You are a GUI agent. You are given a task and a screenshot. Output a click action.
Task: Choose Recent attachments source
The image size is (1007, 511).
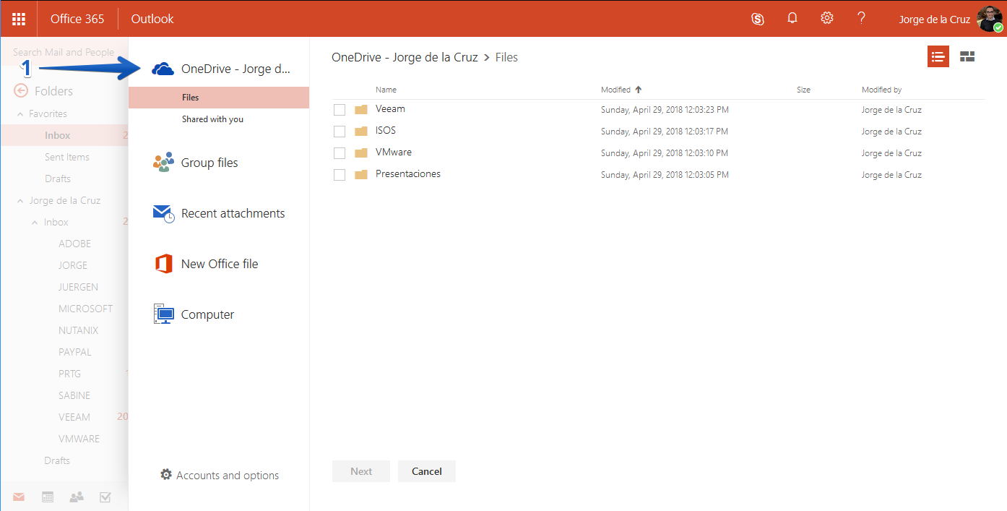coord(233,213)
